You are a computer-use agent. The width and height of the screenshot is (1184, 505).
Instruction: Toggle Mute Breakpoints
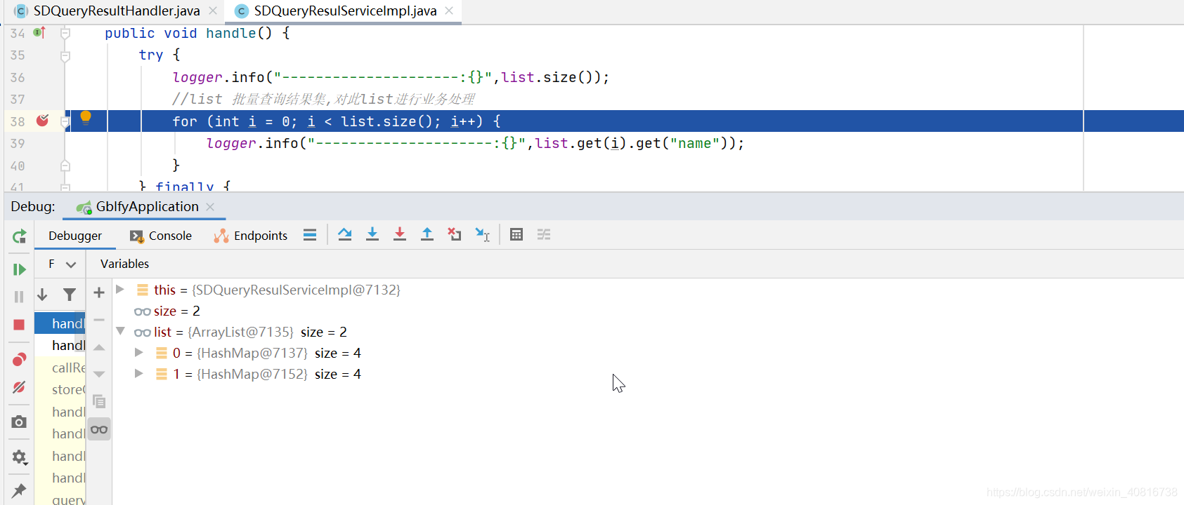19,387
